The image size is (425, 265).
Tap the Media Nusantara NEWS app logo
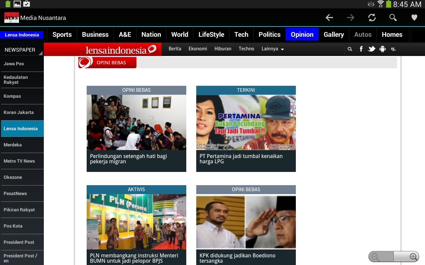coord(12,18)
